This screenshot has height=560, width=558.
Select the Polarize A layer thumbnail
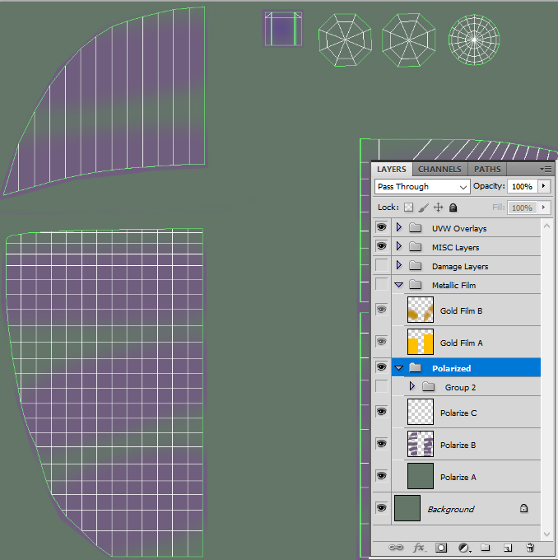pos(421,476)
